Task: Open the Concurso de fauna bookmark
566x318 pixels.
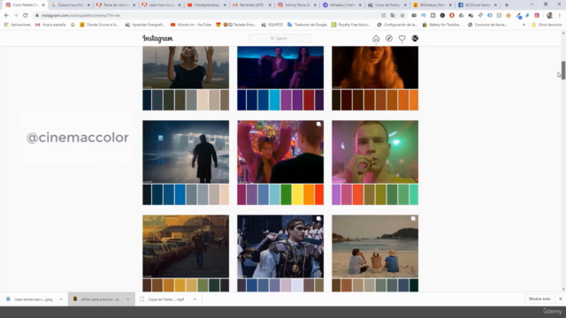Action: coord(487,25)
